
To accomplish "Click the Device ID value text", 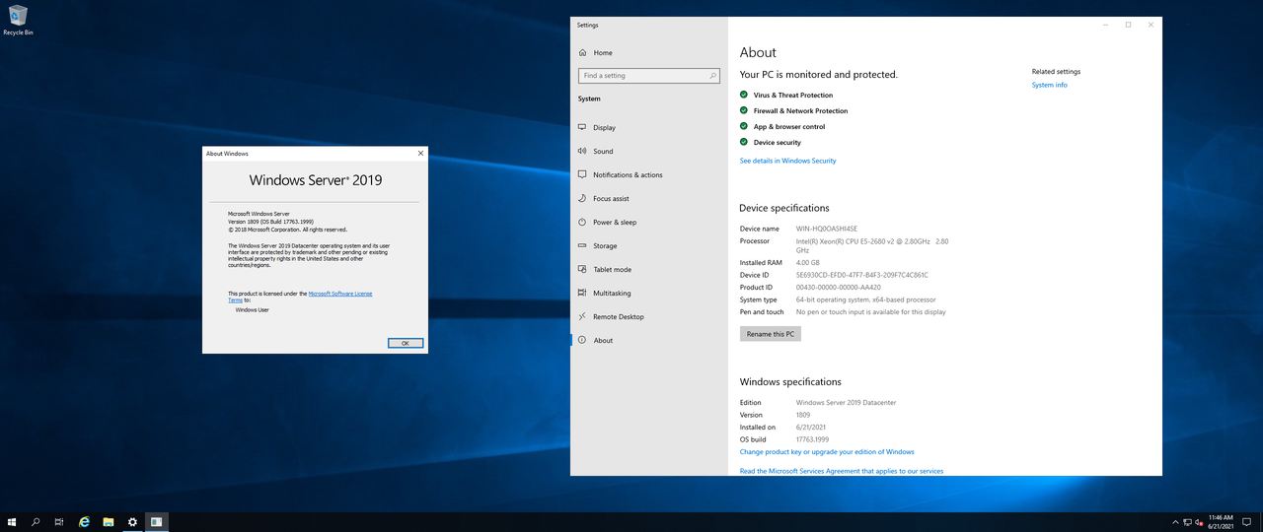I will click(862, 275).
